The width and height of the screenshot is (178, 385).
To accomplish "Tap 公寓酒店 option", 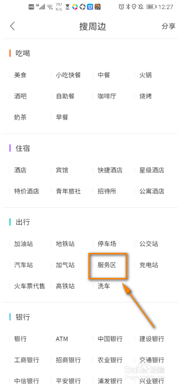I will click(152, 191).
